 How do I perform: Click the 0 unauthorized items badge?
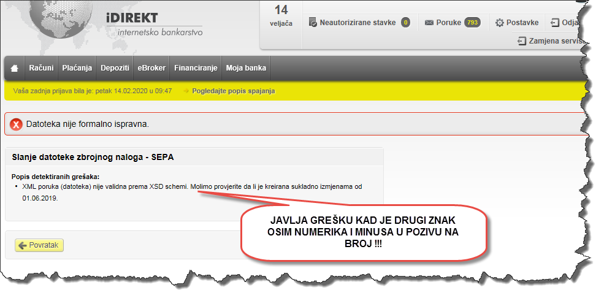[405, 23]
